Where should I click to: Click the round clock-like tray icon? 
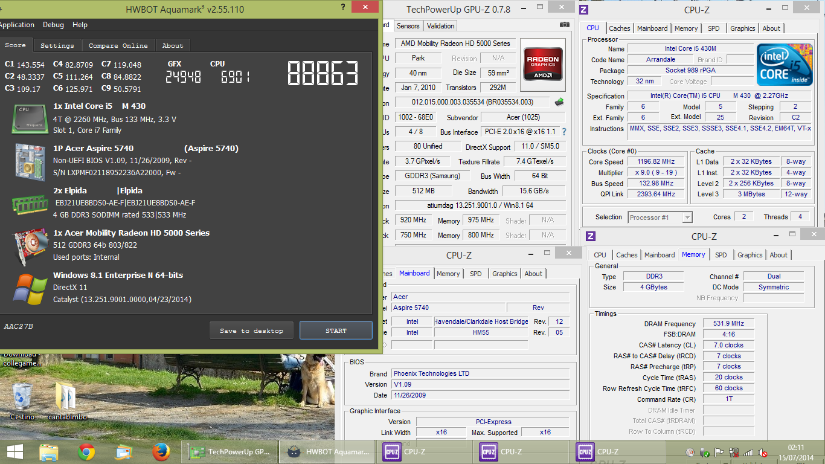690,453
